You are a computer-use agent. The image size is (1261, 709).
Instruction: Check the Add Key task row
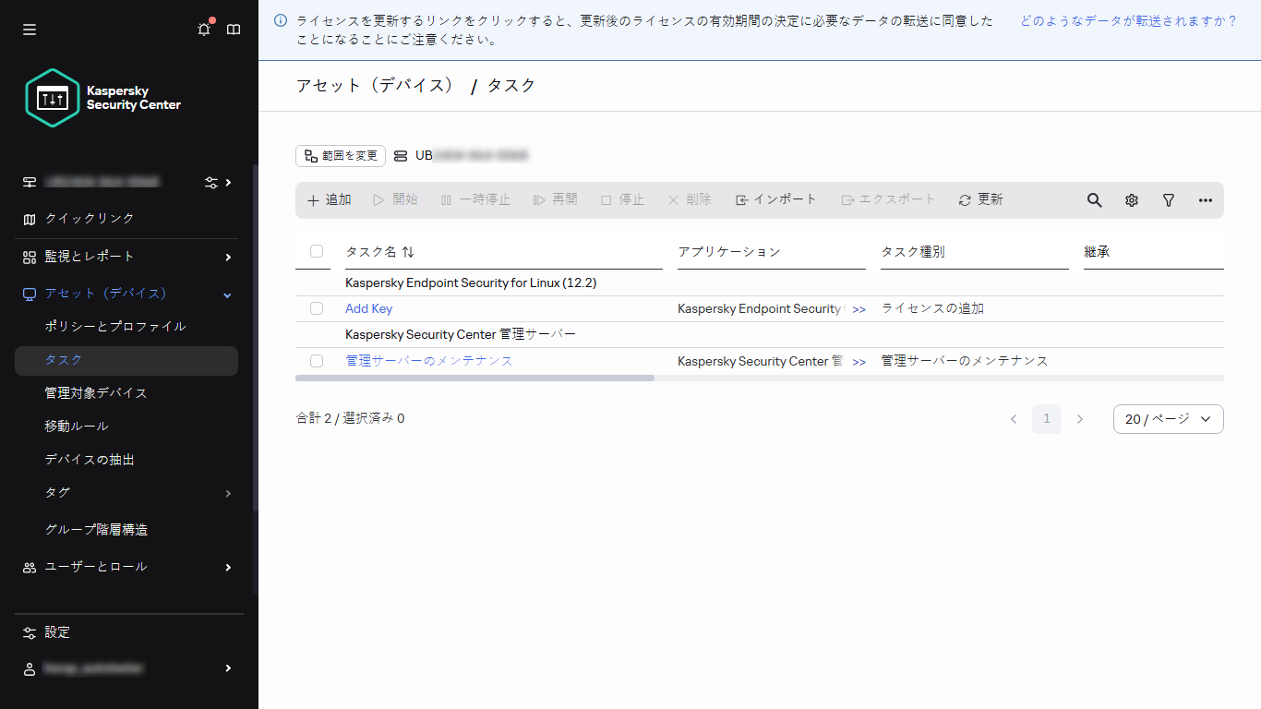coord(317,308)
